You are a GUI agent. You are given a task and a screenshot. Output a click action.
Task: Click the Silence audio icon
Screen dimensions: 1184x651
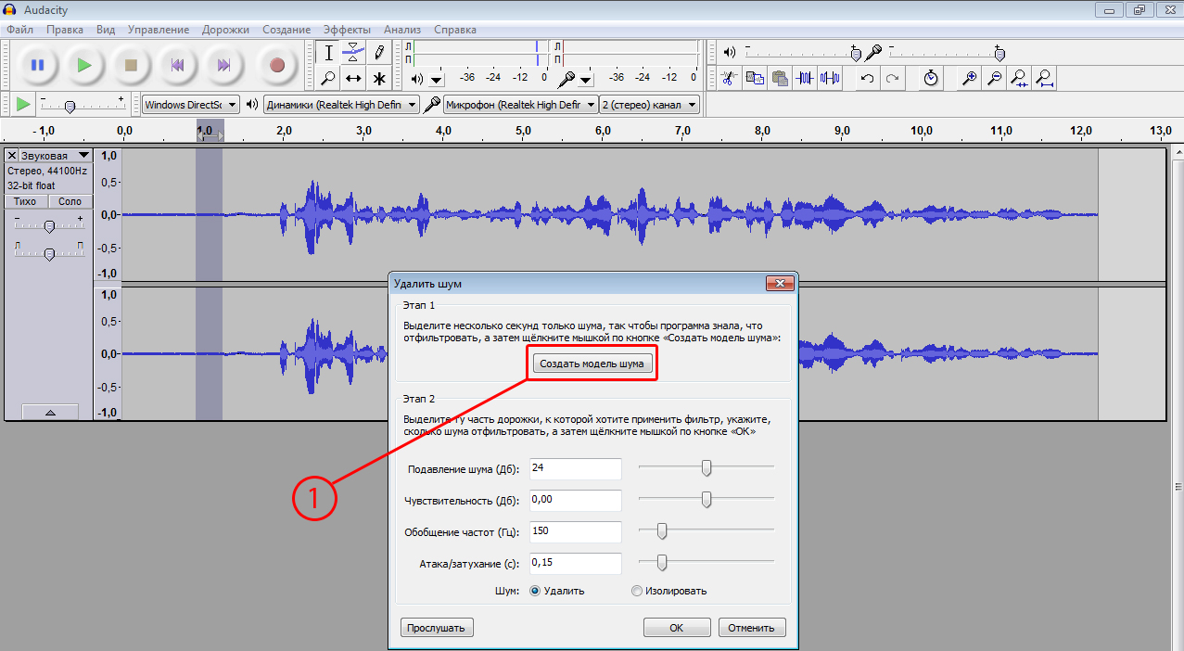(x=830, y=78)
